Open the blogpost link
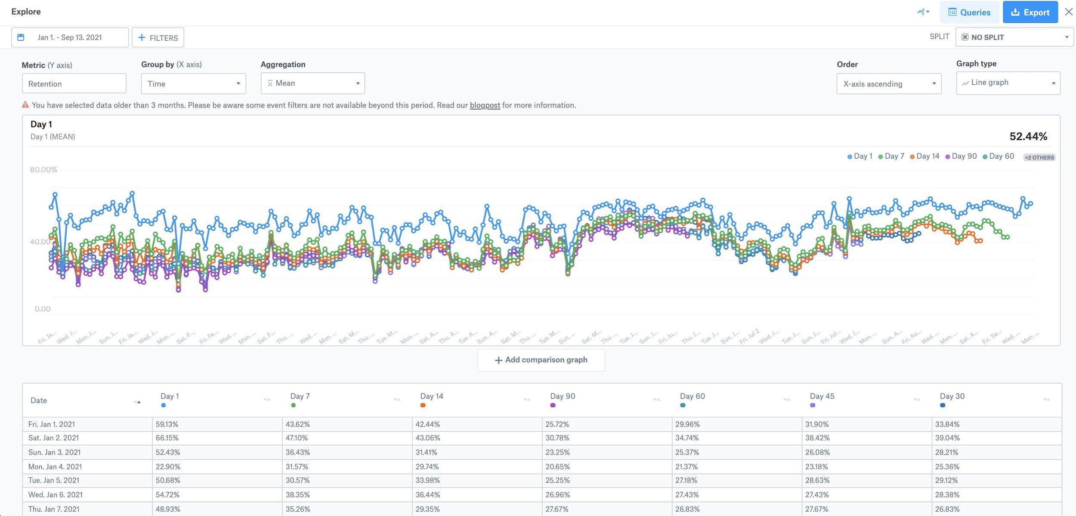Viewport: 1076px width, 516px height. [485, 105]
